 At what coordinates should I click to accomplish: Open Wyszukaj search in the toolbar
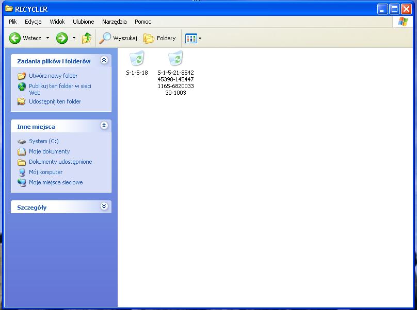point(118,38)
